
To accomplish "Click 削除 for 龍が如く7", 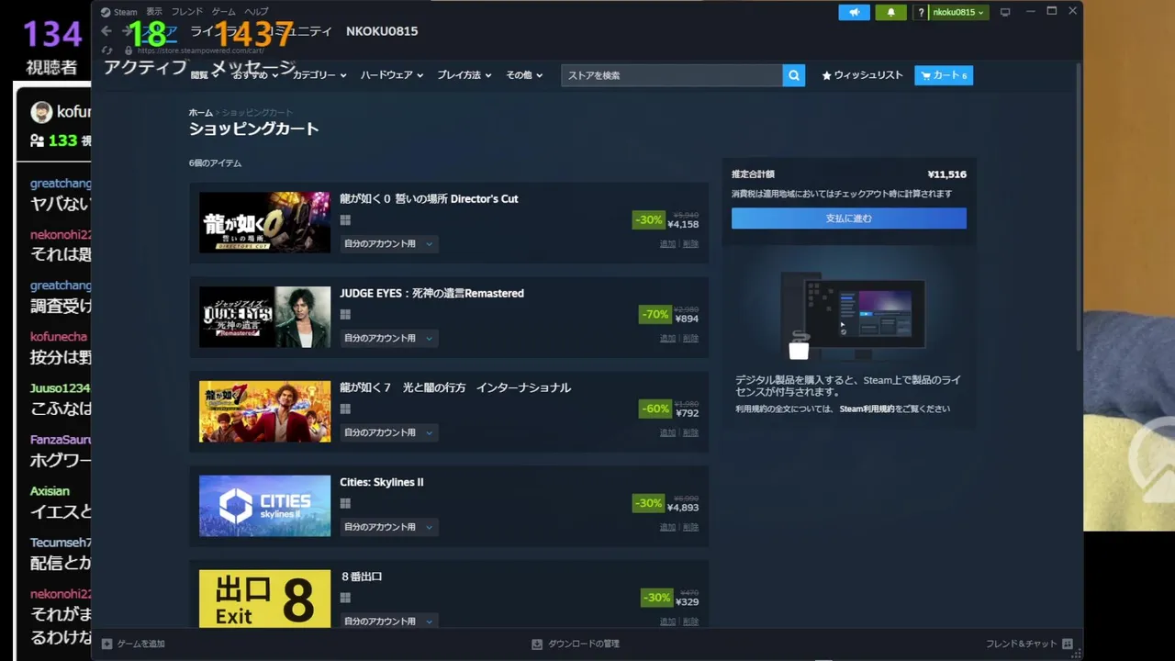I will pos(691,432).
